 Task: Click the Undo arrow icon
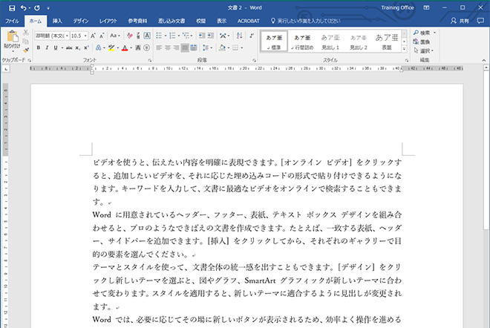point(23,7)
